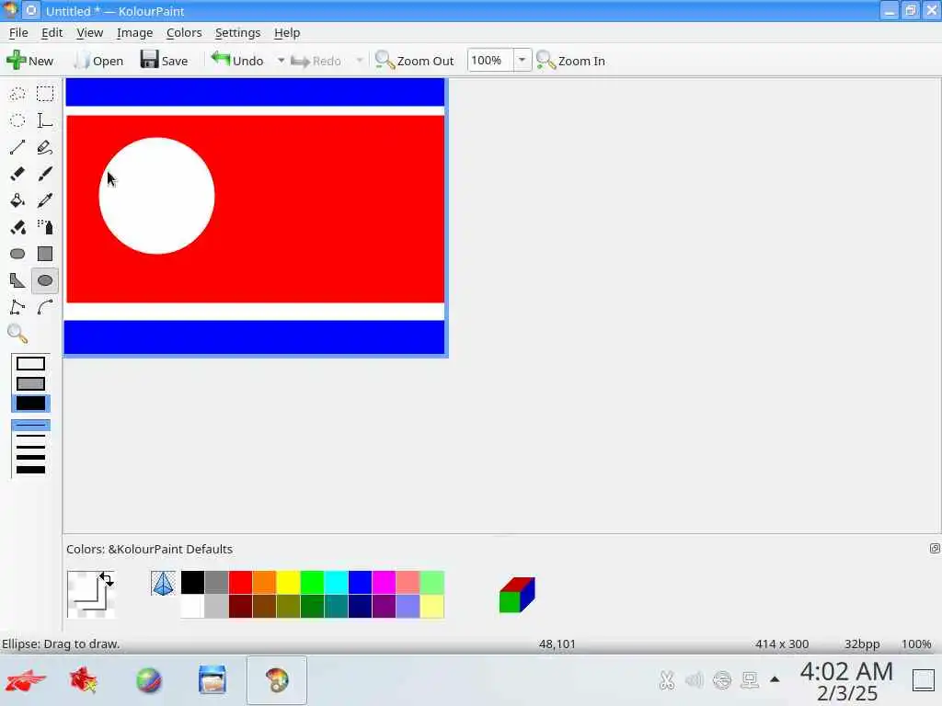This screenshot has width=942, height=706.
Task: Expand the Undo history dropdown arrow
Action: coord(281,61)
